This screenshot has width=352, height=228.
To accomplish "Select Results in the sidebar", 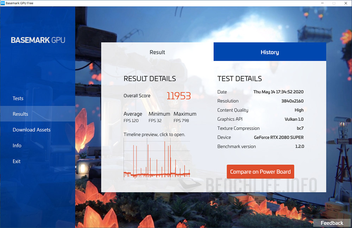I will (20, 114).
